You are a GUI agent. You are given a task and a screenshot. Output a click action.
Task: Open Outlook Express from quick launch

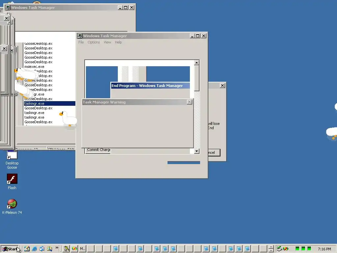(42, 249)
